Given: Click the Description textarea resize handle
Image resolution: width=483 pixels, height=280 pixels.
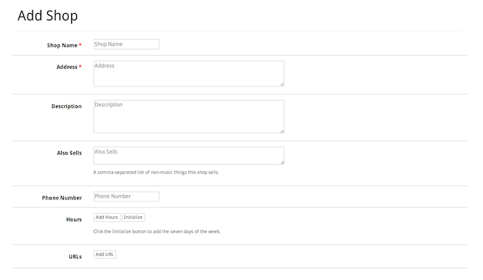Looking at the screenshot, I should pyautogui.click(x=282, y=131).
